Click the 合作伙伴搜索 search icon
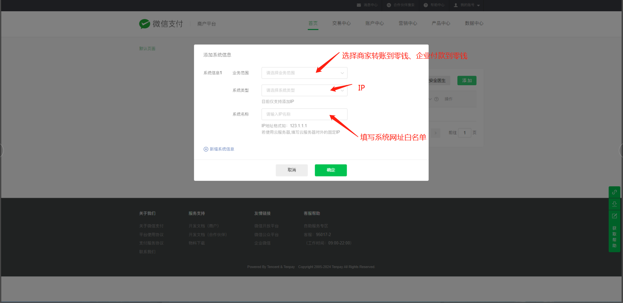The width and height of the screenshot is (623, 303). point(389,5)
